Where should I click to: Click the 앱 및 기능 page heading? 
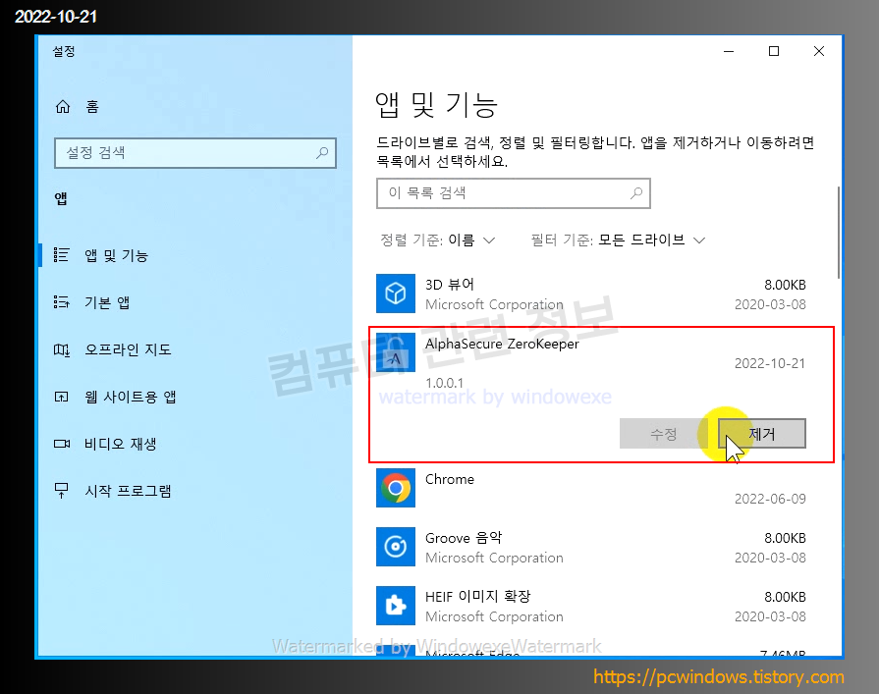[436, 105]
